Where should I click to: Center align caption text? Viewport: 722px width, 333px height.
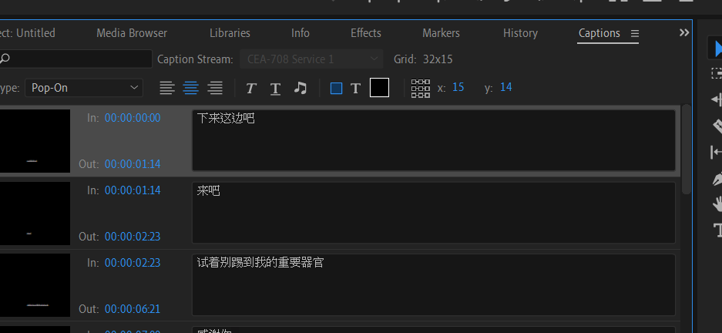click(x=191, y=88)
